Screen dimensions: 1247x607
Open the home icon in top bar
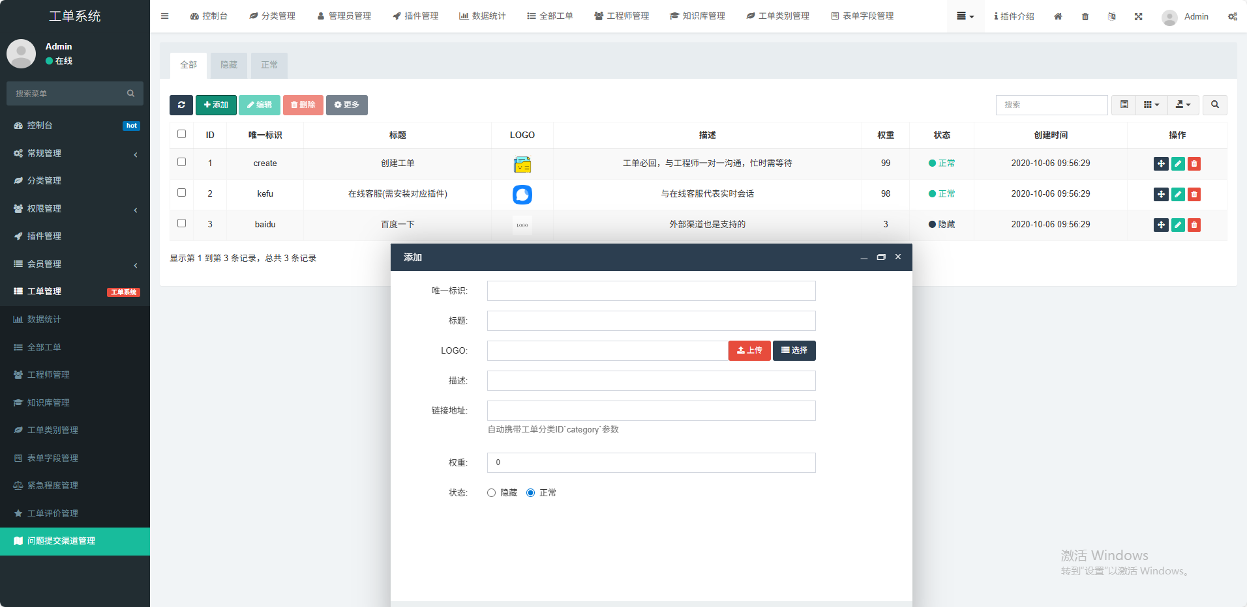pyautogui.click(x=1058, y=16)
